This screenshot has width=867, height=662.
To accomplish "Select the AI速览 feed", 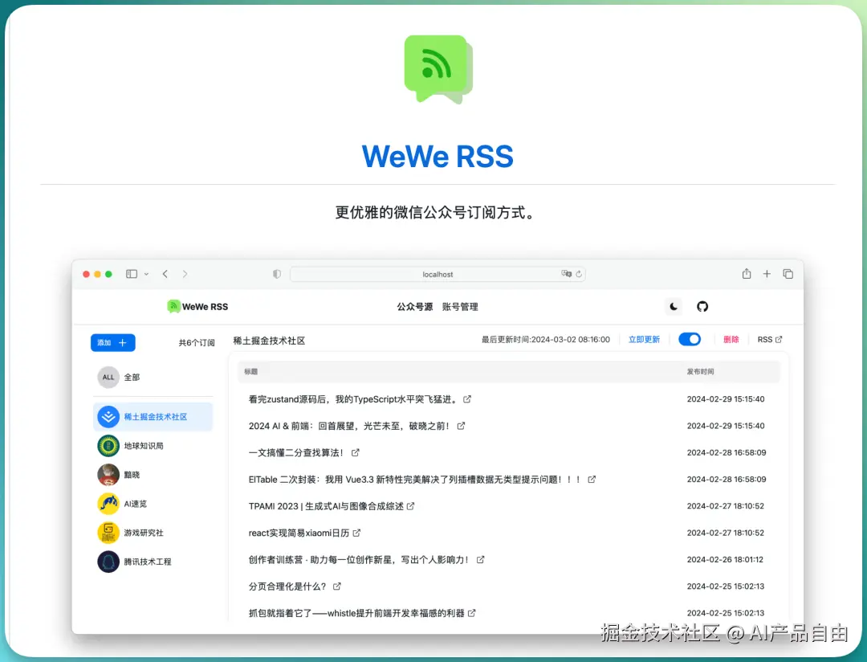I will [x=153, y=504].
